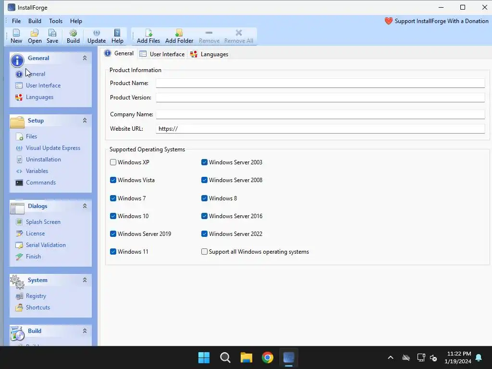Viewport: 492px width, 369px height.
Task: Open User Interface in the sidebar
Action: [x=38, y=86]
